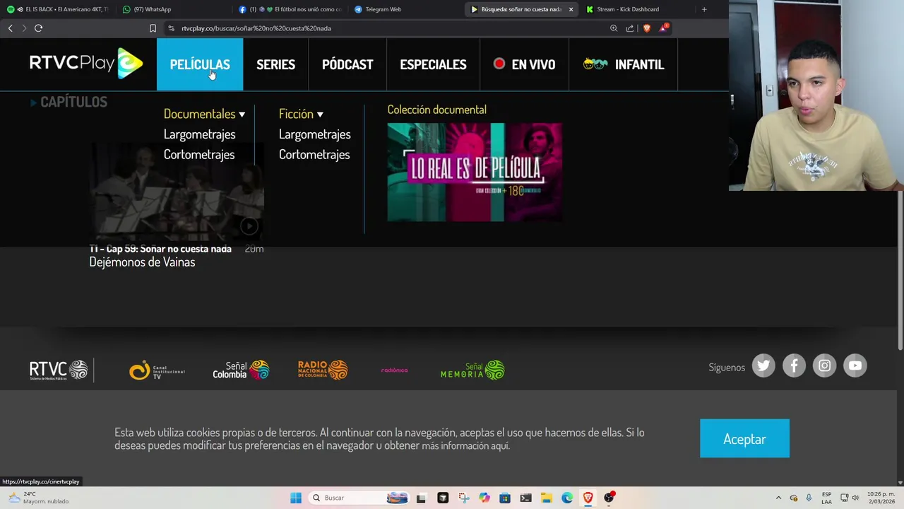The height and width of the screenshot is (509, 904).
Task: Reload the current page
Action: (x=38, y=28)
